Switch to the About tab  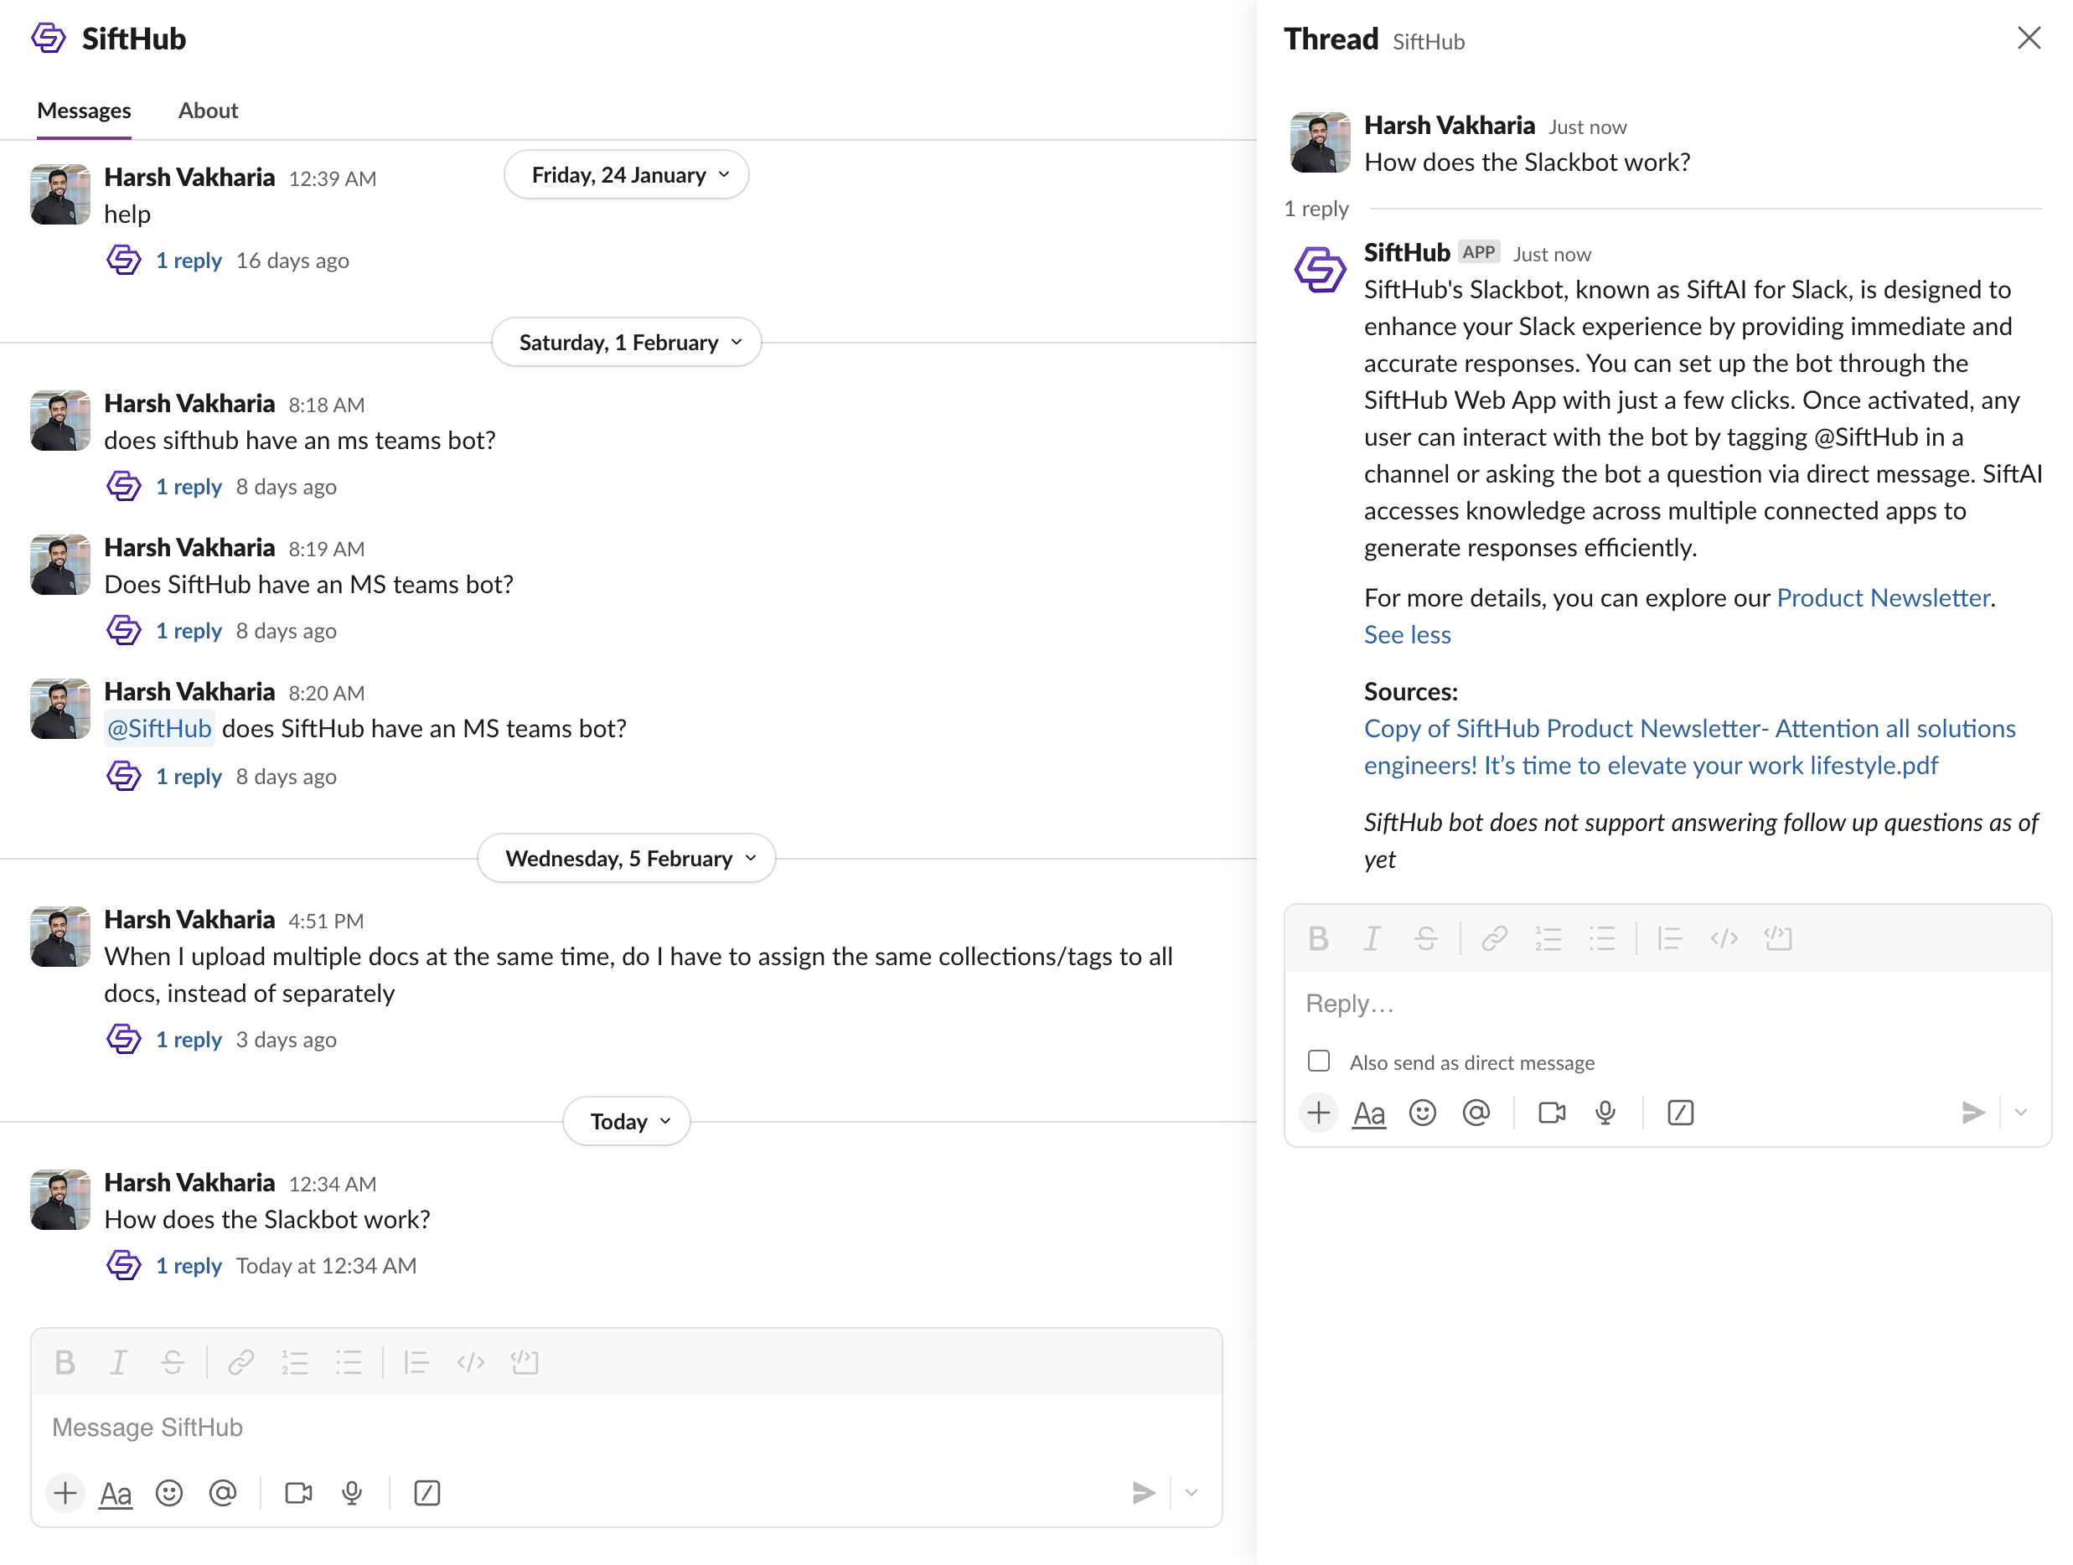coord(208,111)
